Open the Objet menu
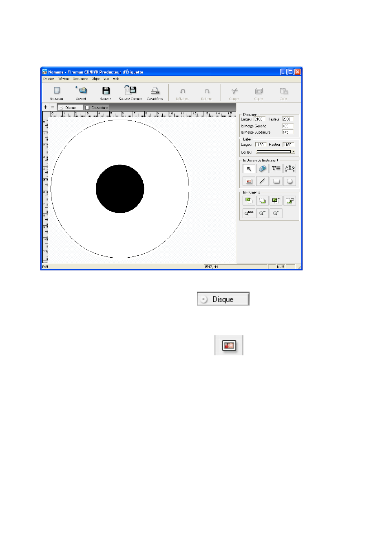The height and width of the screenshot is (551, 389). 96,79
